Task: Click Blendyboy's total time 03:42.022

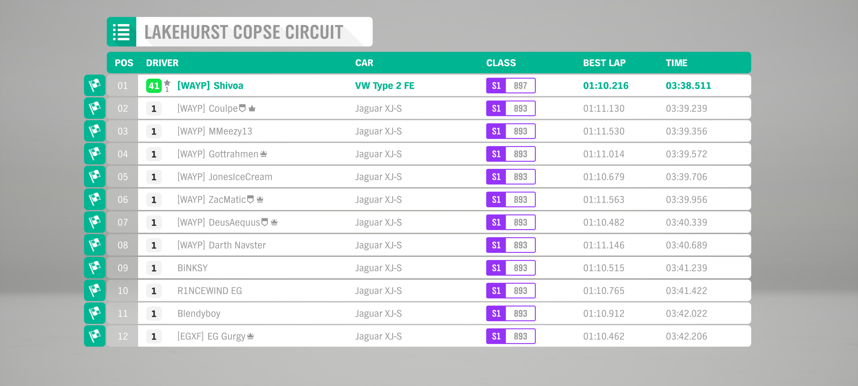Action: (x=686, y=313)
